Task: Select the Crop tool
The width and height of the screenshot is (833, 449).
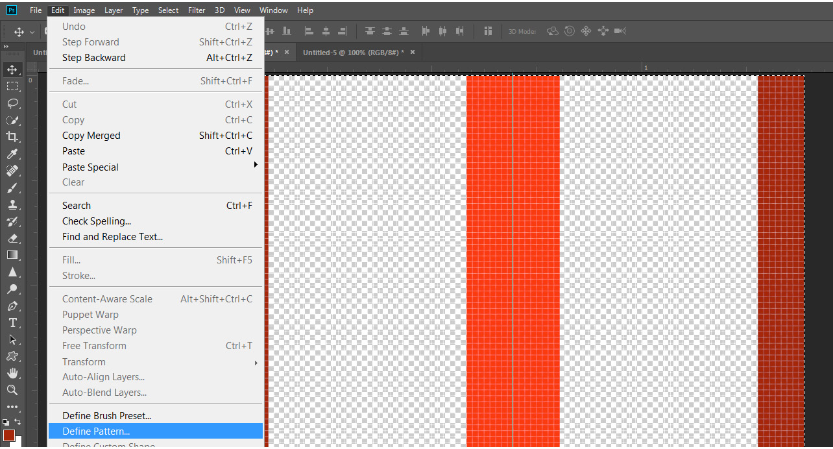Action: click(x=12, y=136)
